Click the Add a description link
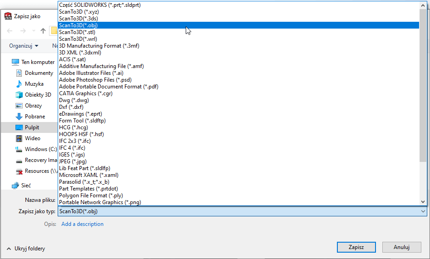Screen dimensions: 430x259 click(82, 224)
